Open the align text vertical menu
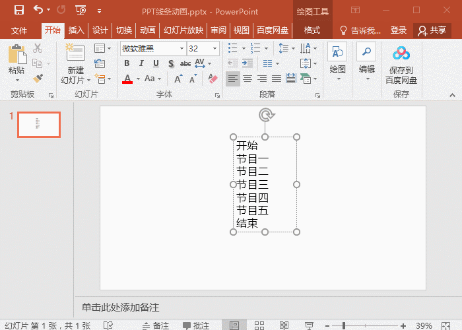This screenshot has width=462, height=330. pyautogui.click(x=308, y=63)
